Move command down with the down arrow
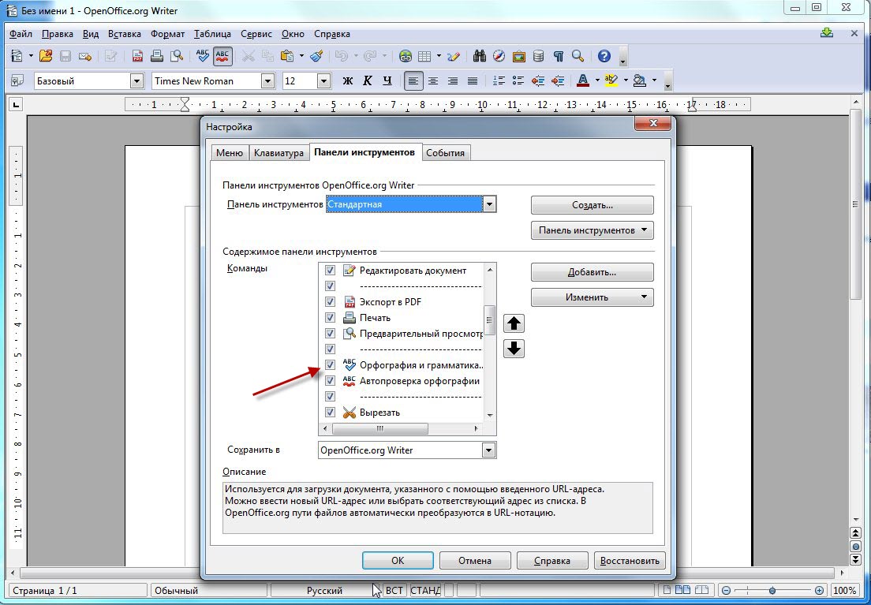This screenshot has height=605, width=871. (x=514, y=348)
